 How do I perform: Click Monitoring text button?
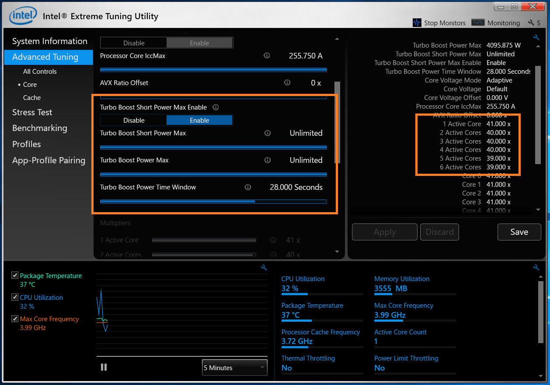[504, 23]
